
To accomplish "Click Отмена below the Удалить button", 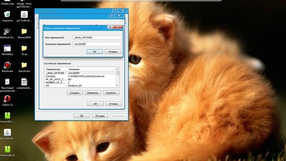I will (x=114, y=104).
